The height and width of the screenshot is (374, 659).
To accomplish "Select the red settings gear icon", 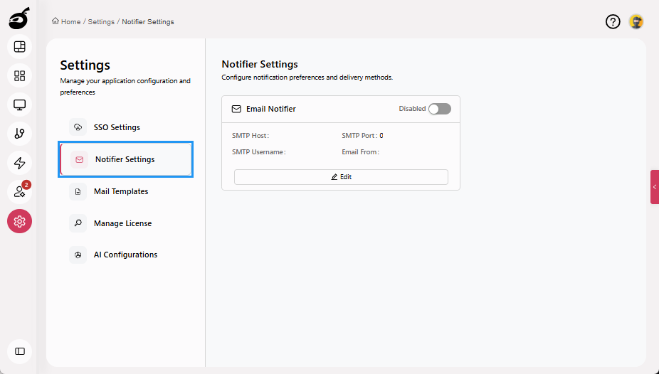I will point(19,221).
